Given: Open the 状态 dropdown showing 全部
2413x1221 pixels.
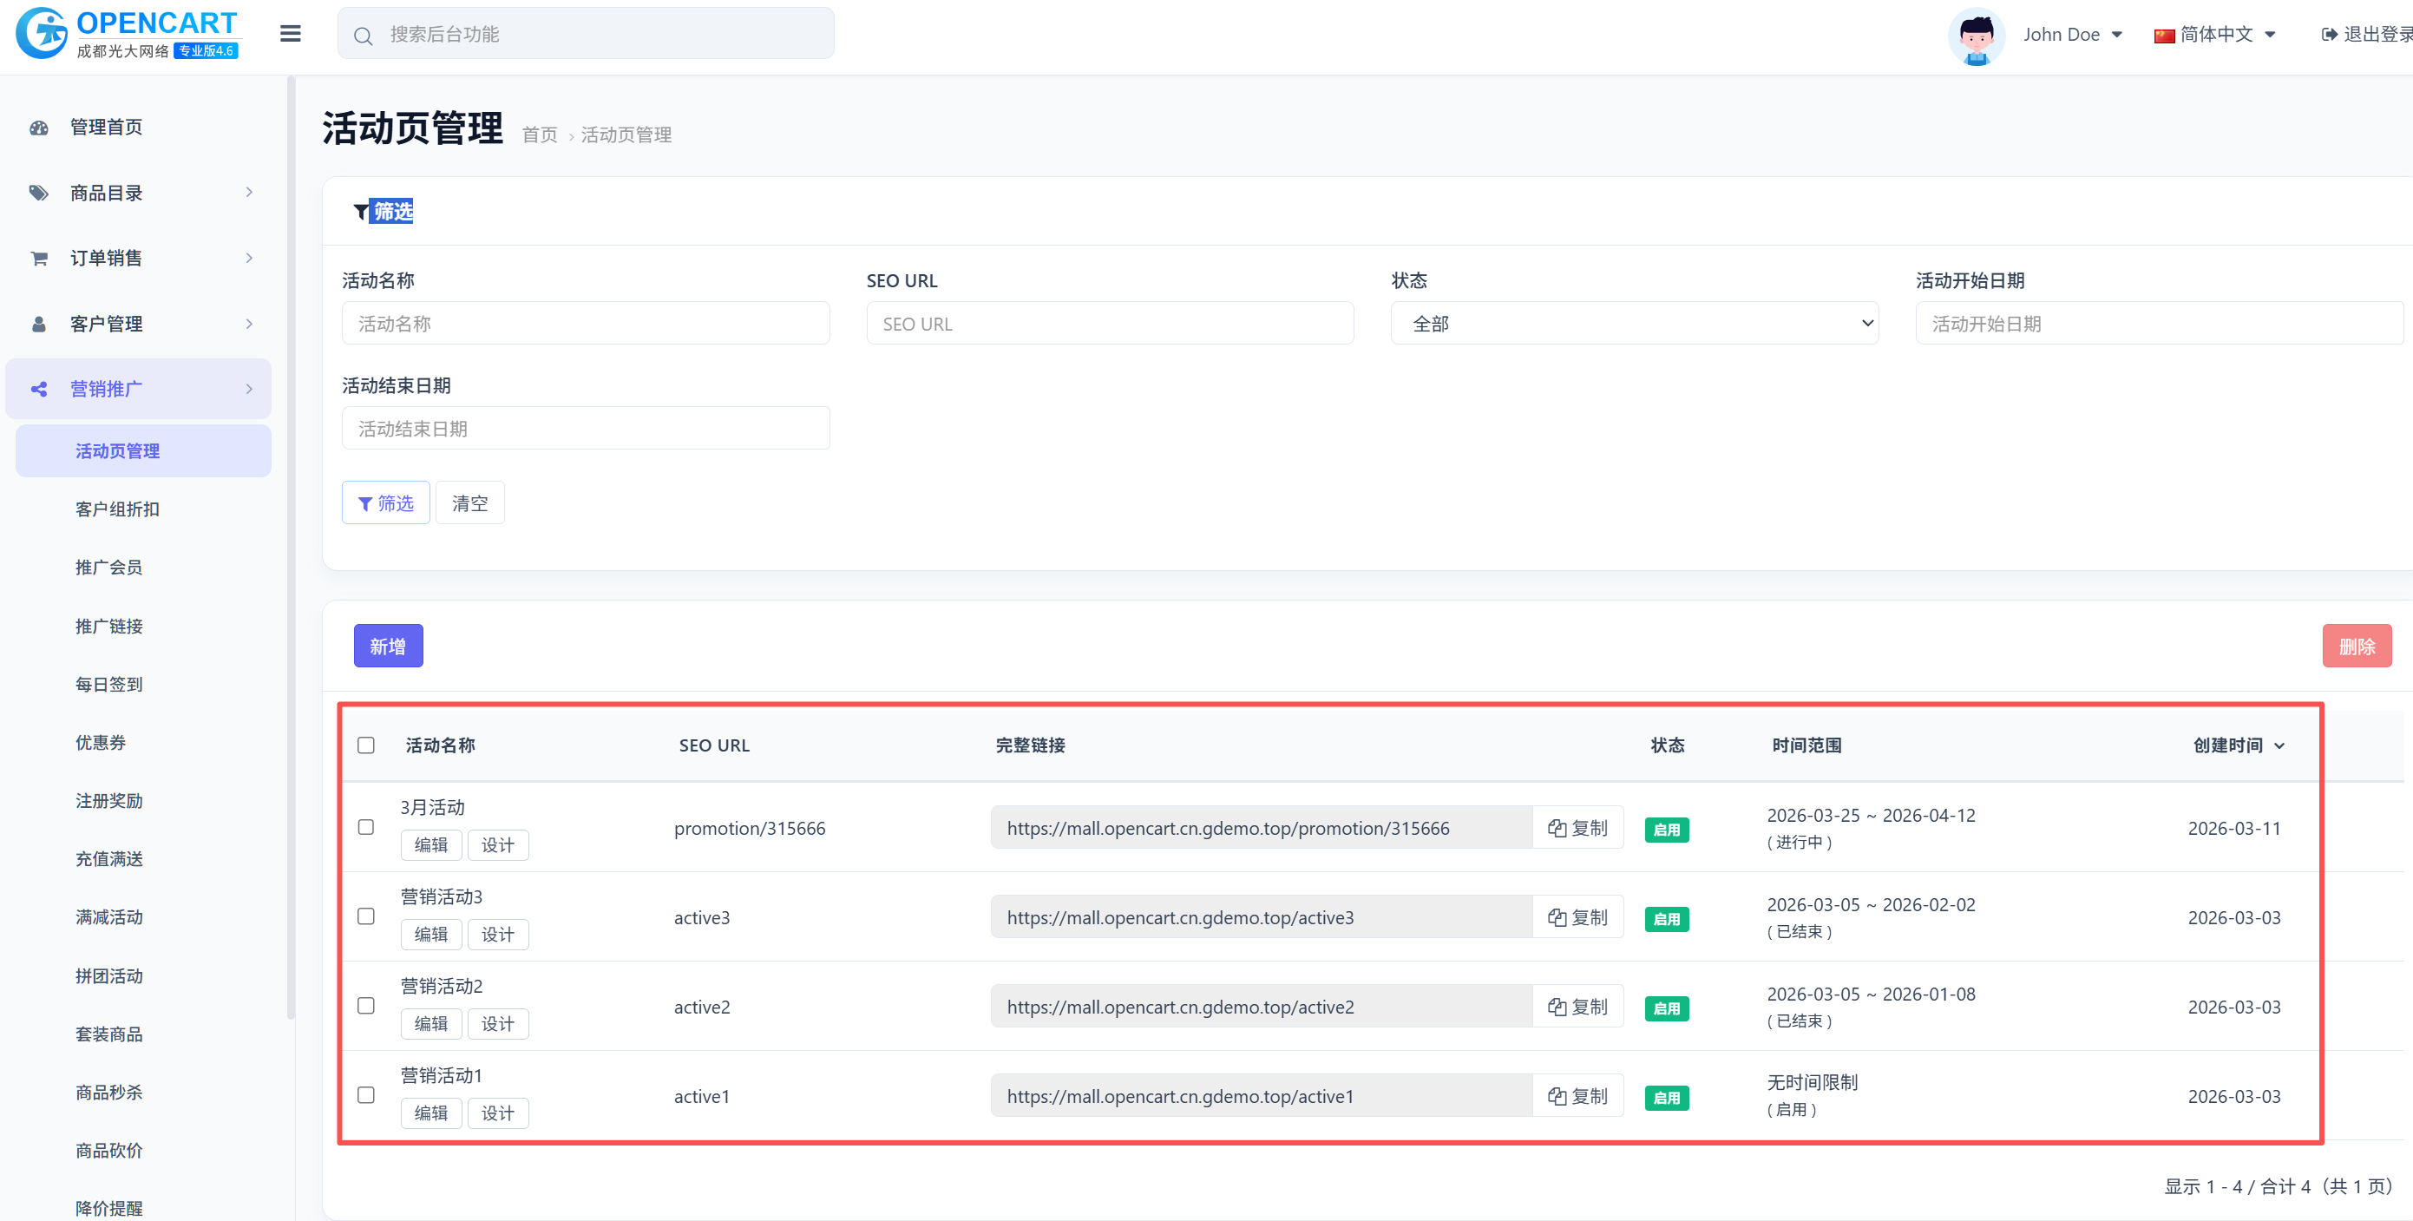Looking at the screenshot, I should [x=1634, y=324].
